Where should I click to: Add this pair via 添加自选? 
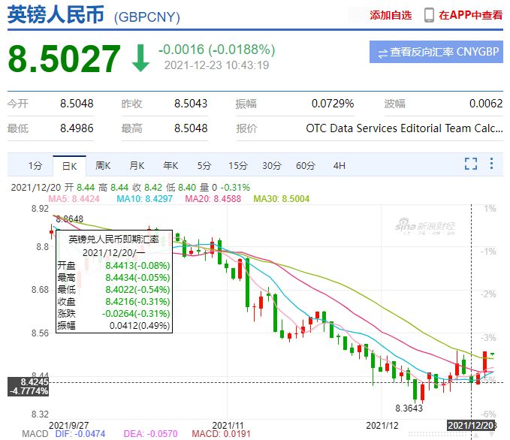click(x=391, y=15)
